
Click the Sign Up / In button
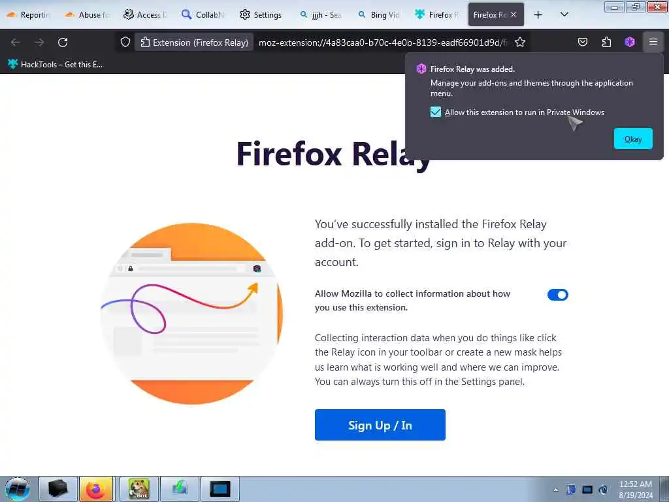[x=380, y=425]
